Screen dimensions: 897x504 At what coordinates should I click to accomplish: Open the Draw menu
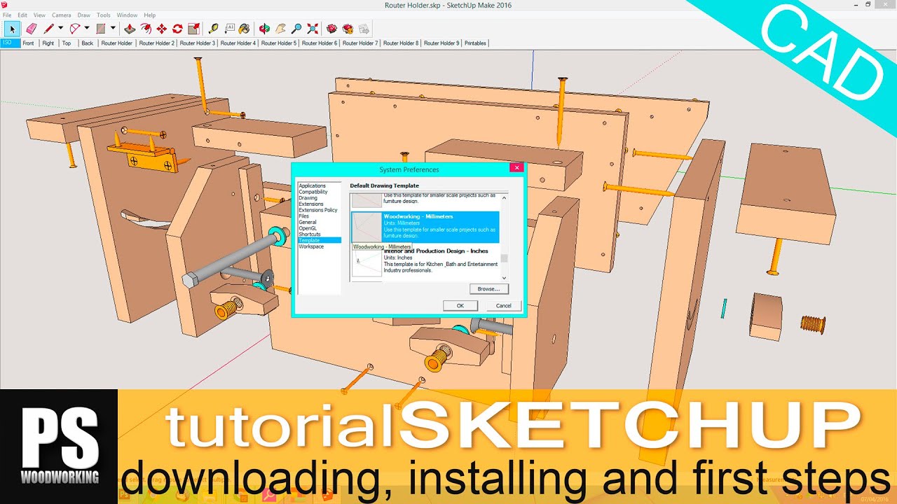84,15
